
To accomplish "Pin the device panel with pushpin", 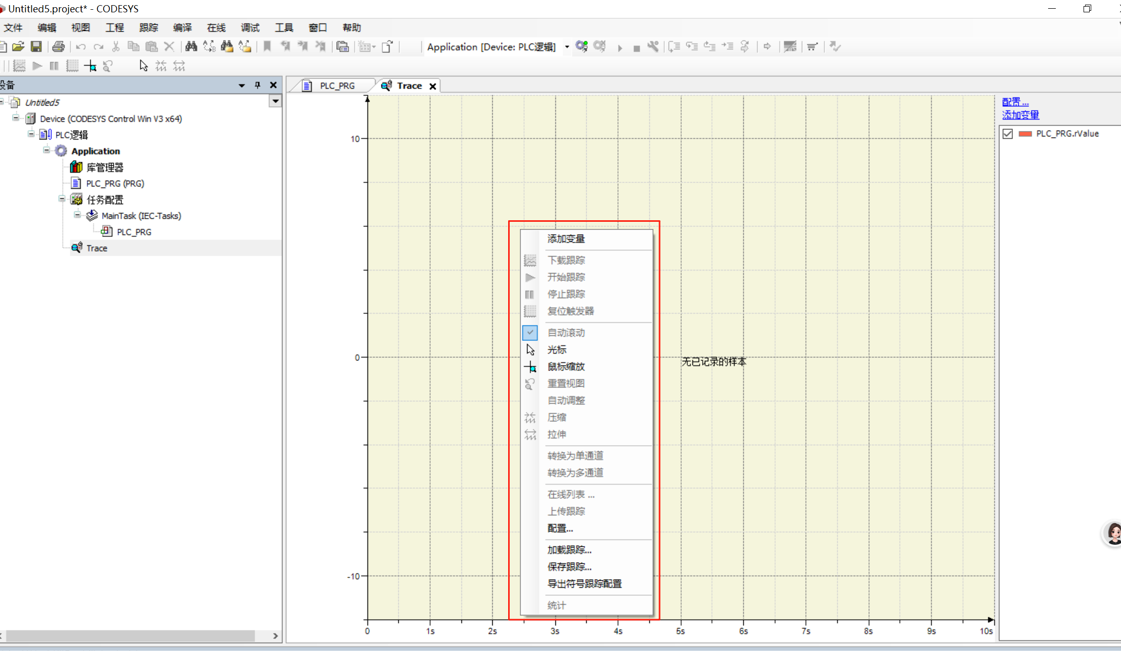I will point(258,85).
